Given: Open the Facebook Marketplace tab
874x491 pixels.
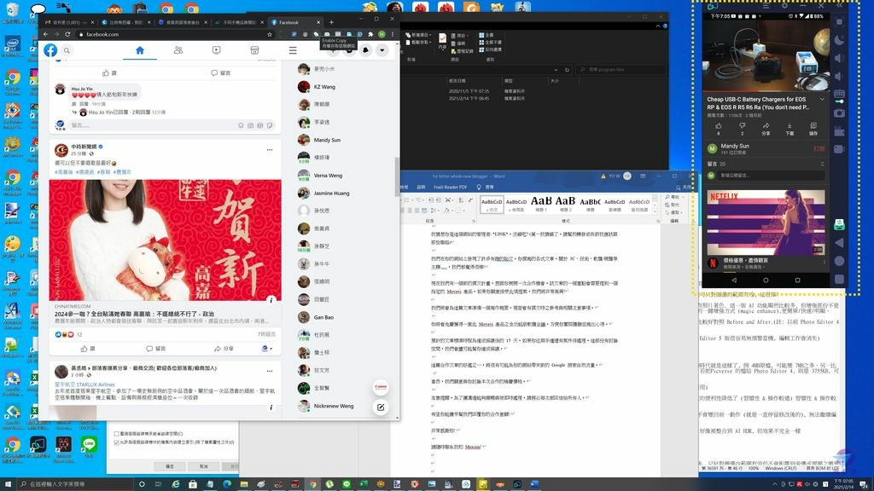Looking at the screenshot, I should point(254,50).
